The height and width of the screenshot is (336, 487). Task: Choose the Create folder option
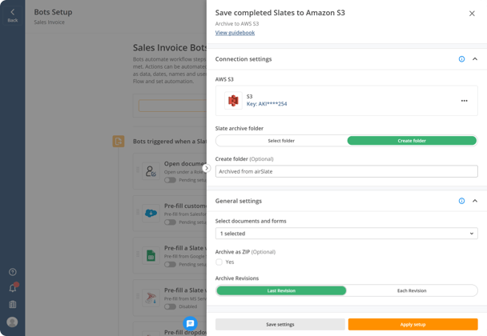point(412,141)
